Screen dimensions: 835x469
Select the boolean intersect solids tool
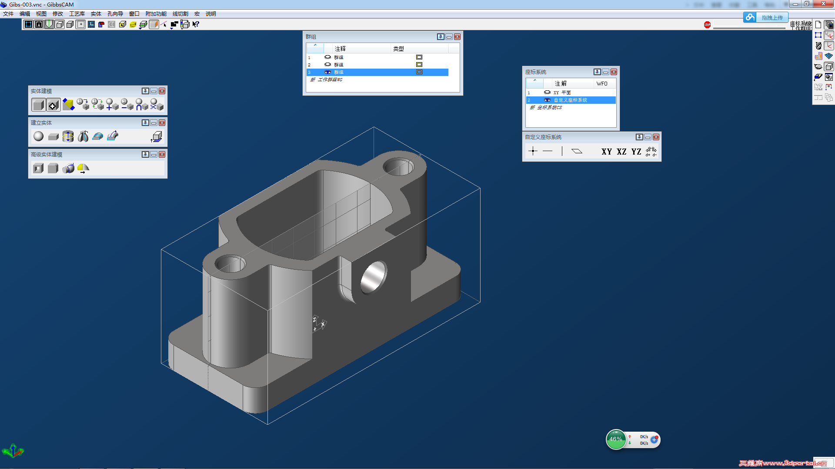point(142,104)
